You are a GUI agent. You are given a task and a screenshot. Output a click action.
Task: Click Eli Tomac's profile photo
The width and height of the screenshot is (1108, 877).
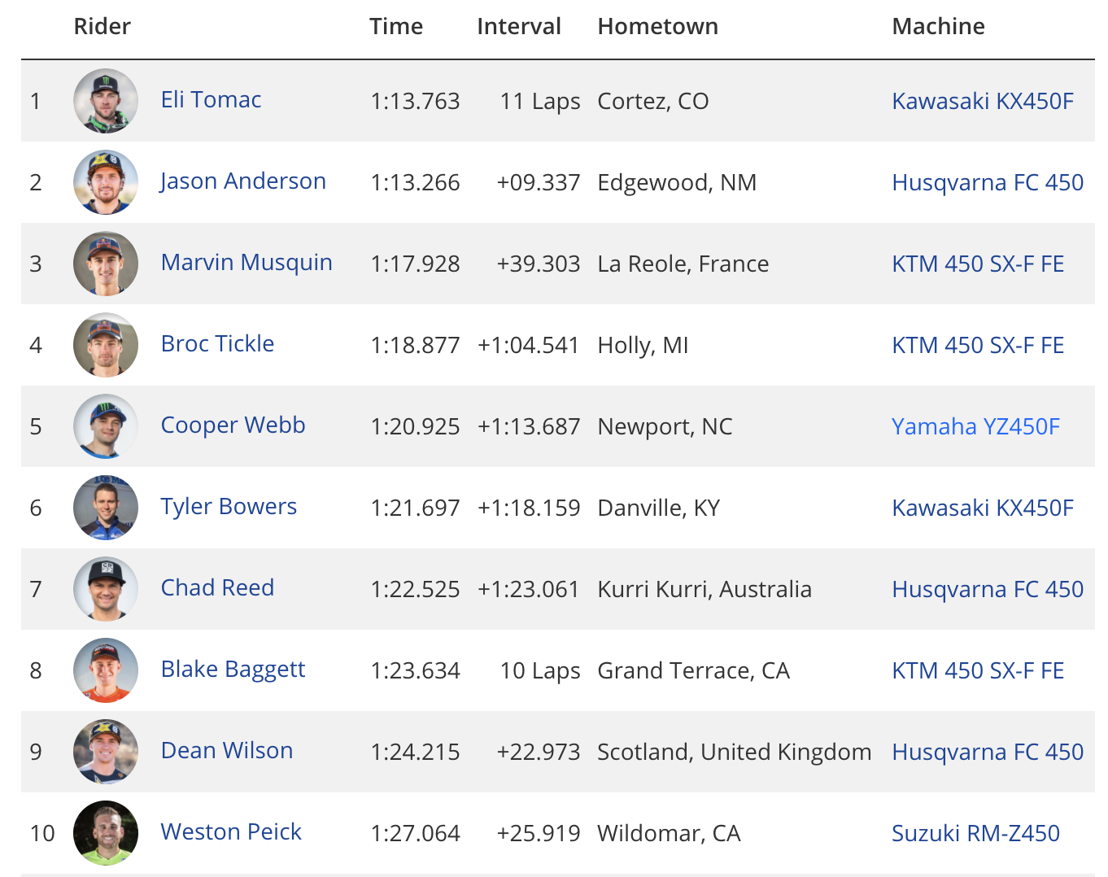pyautogui.click(x=106, y=101)
